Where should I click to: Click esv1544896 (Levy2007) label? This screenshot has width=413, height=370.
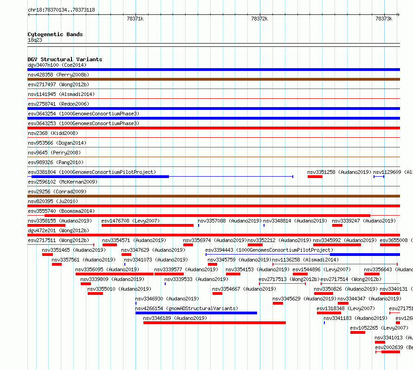point(322,269)
